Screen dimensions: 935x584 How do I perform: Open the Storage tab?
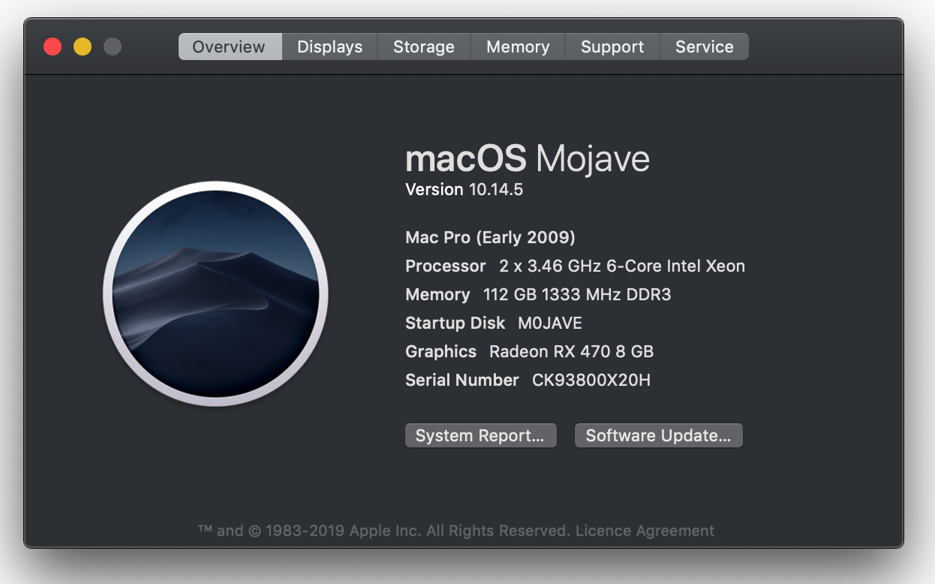(x=424, y=47)
